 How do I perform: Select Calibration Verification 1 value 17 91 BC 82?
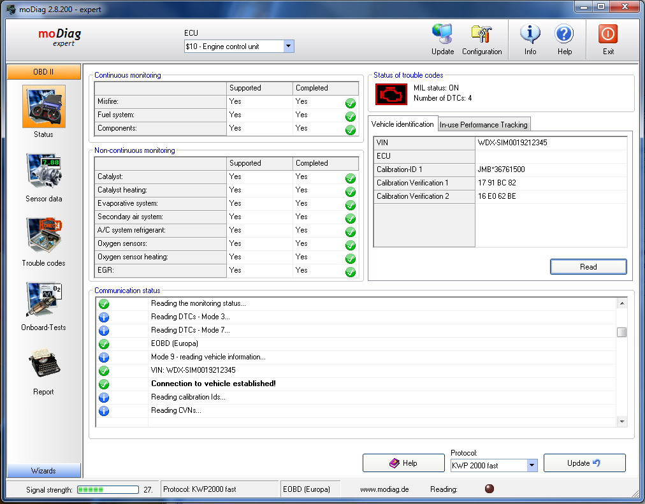tap(551, 183)
